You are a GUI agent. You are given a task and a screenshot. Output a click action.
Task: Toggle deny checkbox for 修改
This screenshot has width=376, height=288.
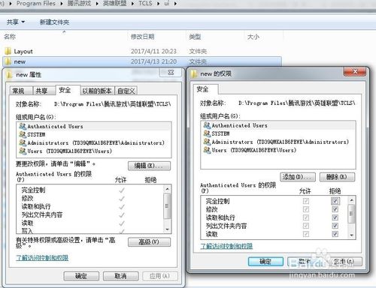(x=335, y=209)
